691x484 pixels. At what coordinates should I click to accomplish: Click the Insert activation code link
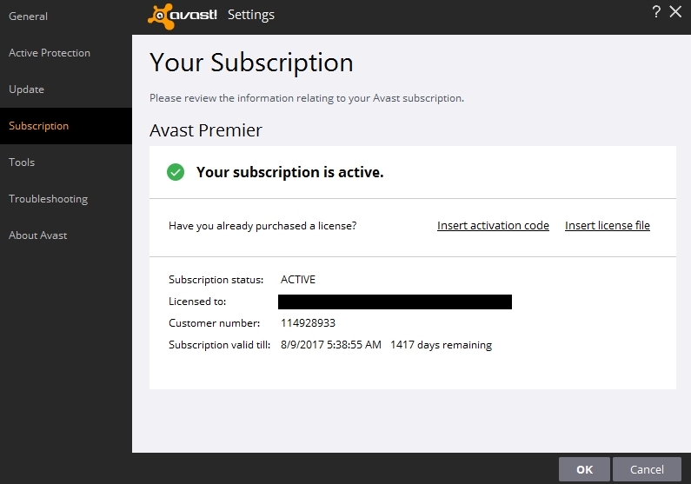493,226
